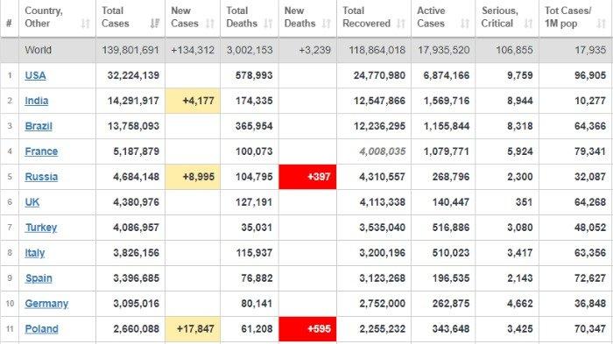Viewport: 613px width, 344px height.
Task: Sort by Country column arrows icon
Action: 85,24
